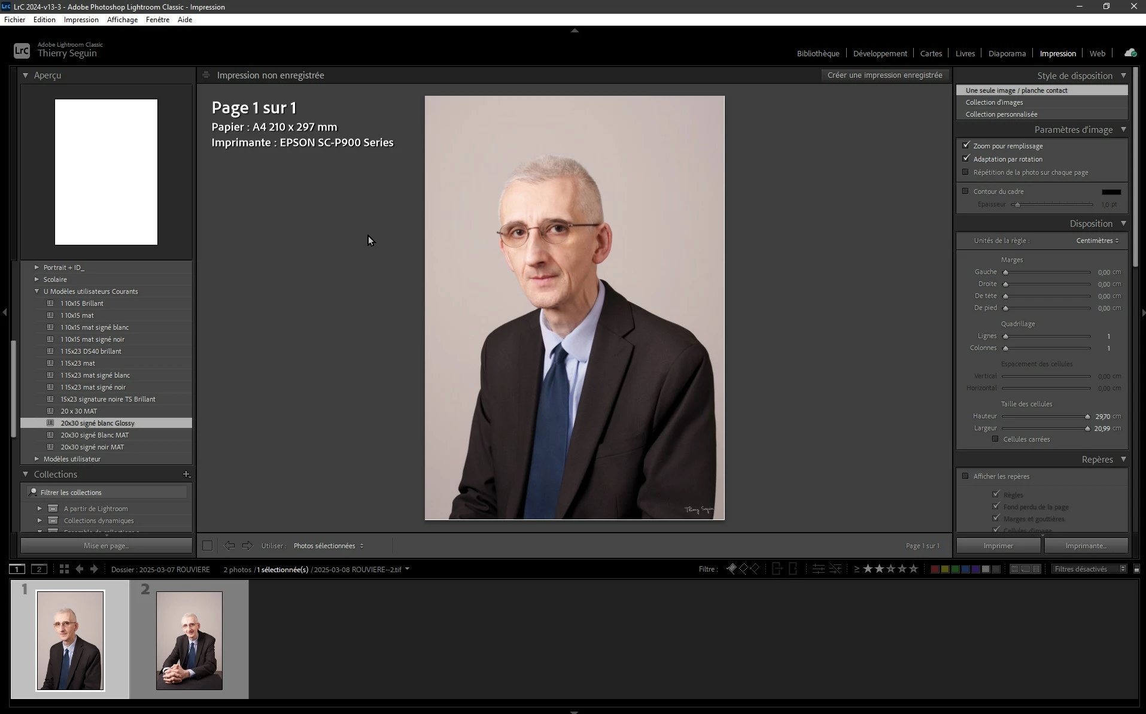
Task: Click the Contour du cadre black color swatch
Action: 1111,192
